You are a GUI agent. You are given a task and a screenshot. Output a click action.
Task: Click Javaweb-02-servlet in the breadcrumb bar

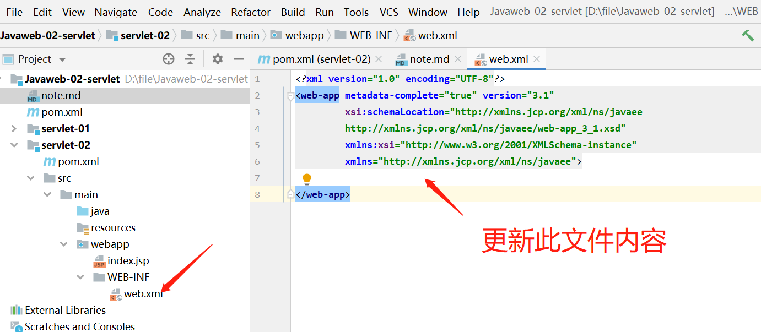click(47, 35)
